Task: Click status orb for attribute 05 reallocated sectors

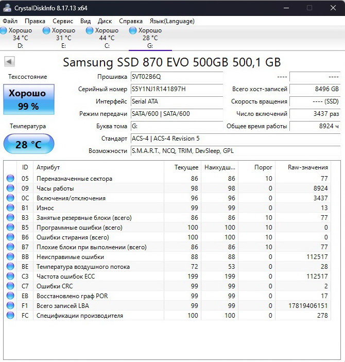Action: tap(10, 179)
